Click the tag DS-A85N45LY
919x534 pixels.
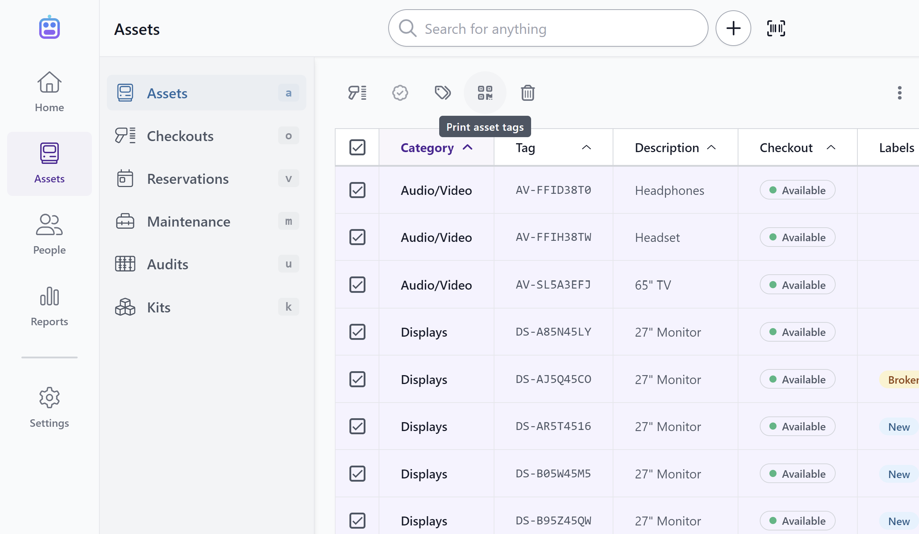click(x=553, y=332)
